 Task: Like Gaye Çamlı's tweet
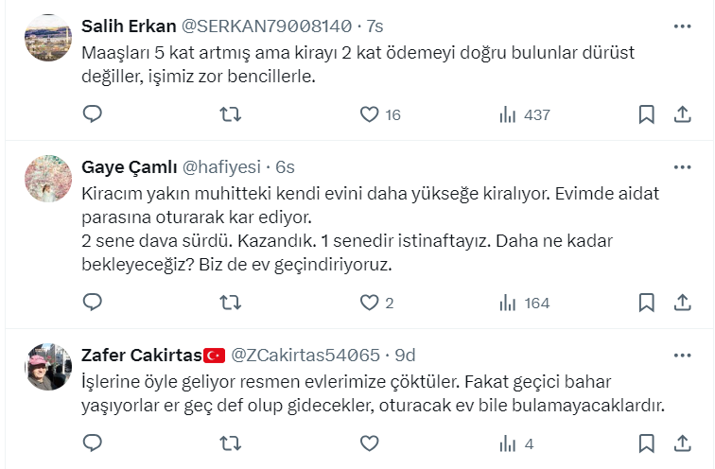point(370,303)
